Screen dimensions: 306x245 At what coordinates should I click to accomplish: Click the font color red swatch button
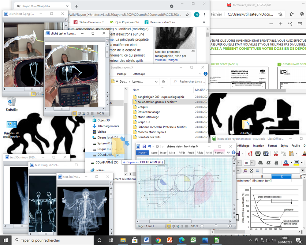point(286,163)
